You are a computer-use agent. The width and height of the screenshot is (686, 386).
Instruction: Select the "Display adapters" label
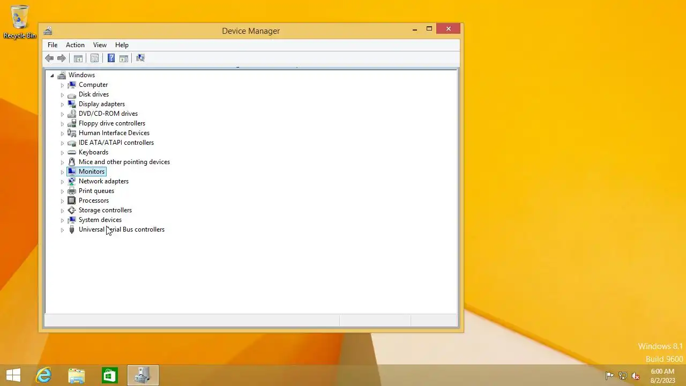point(102,104)
